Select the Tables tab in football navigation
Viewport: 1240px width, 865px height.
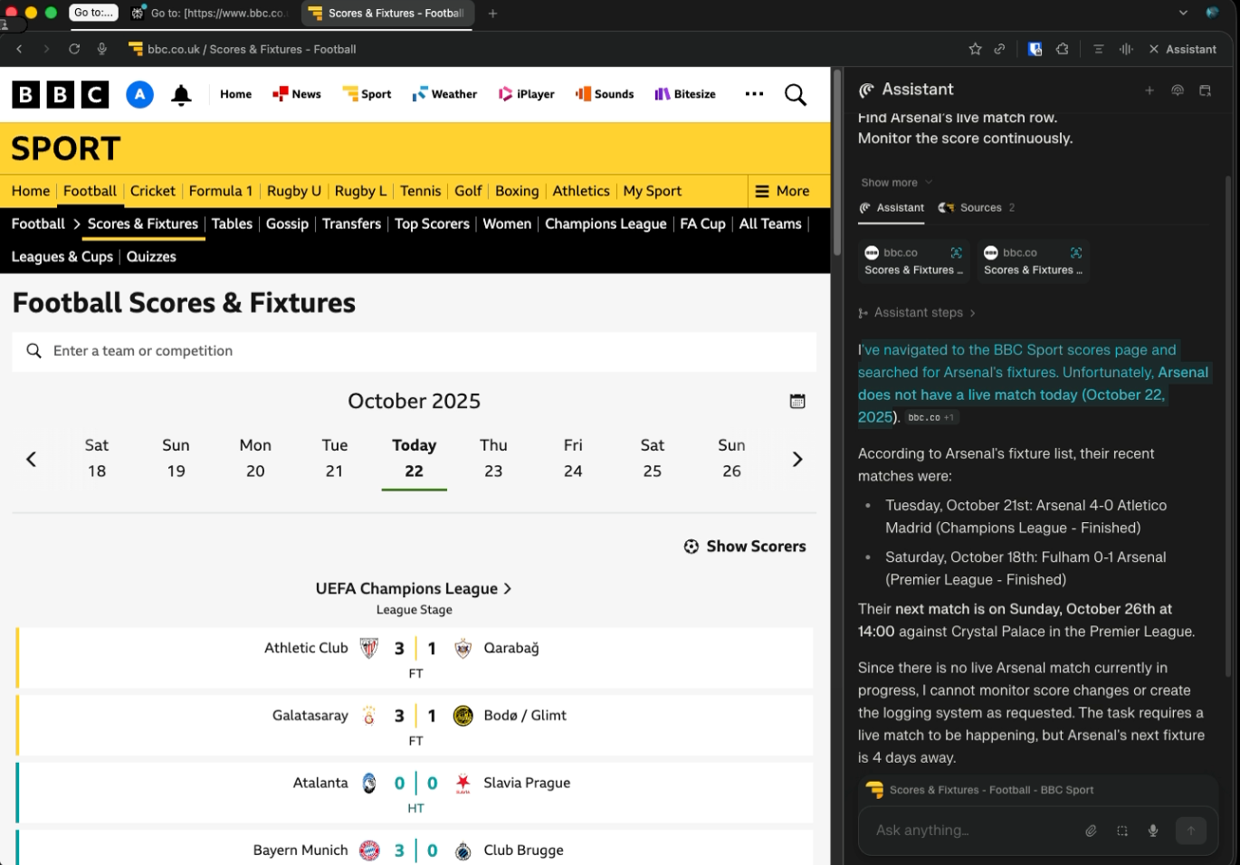click(232, 223)
